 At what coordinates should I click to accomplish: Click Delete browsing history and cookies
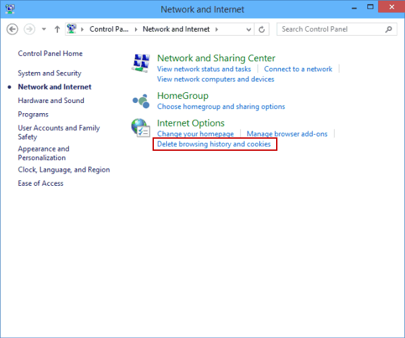(x=214, y=144)
